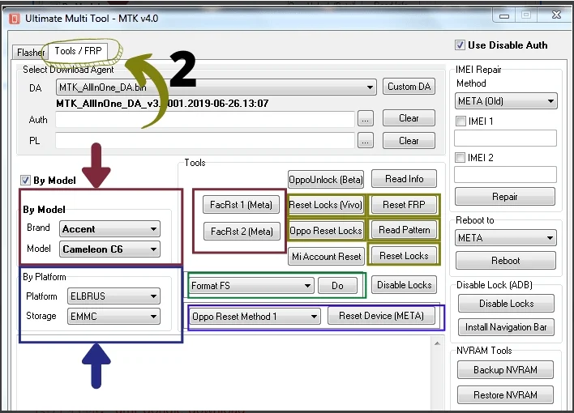This screenshot has height=413, width=574.
Task: Click the MTK_AllInOne_DA_v3 version text
Action: pyautogui.click(x=162, y=104)
